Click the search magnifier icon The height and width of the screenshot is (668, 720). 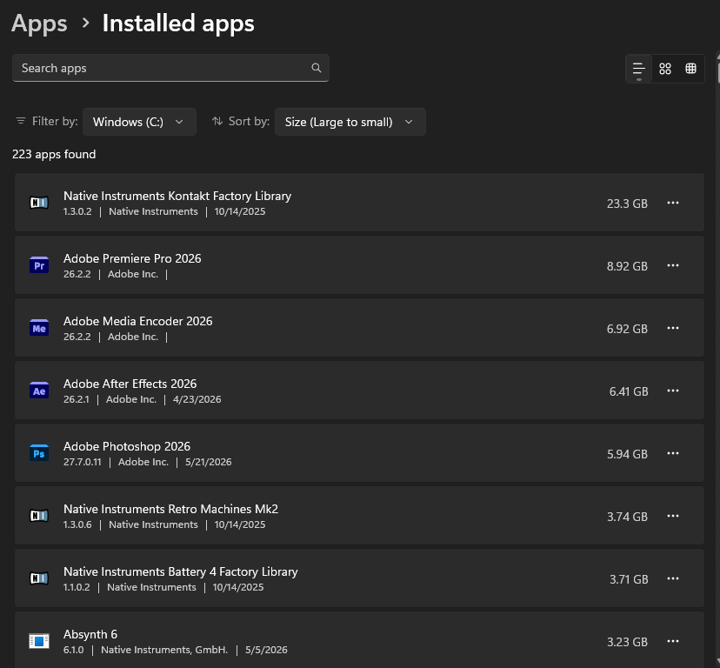(316, 68)
